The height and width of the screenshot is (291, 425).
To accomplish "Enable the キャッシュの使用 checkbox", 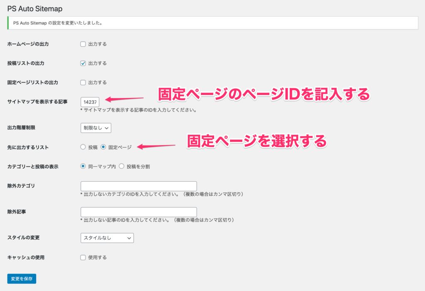I will point(83,257).
